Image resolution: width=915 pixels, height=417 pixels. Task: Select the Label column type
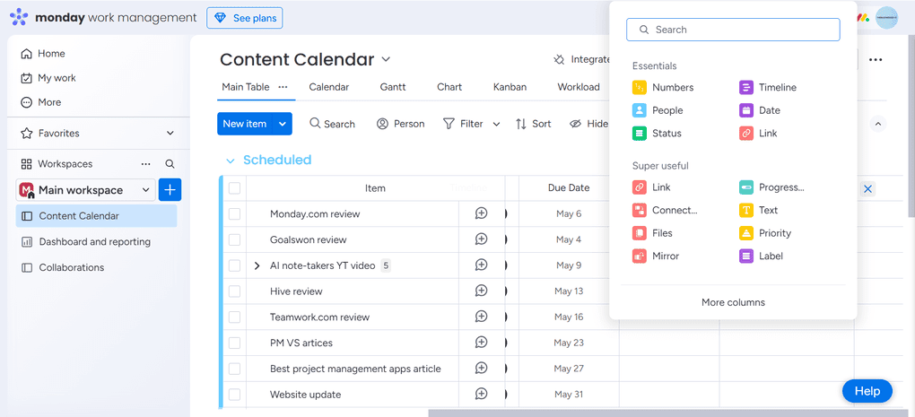[x=761, y=256]
